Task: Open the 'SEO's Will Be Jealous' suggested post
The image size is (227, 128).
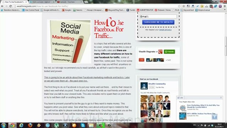Action: (x=201, y=114)
